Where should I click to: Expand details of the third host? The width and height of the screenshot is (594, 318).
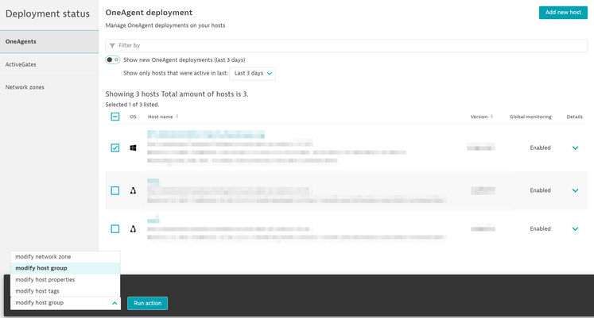tap(575, 229)
